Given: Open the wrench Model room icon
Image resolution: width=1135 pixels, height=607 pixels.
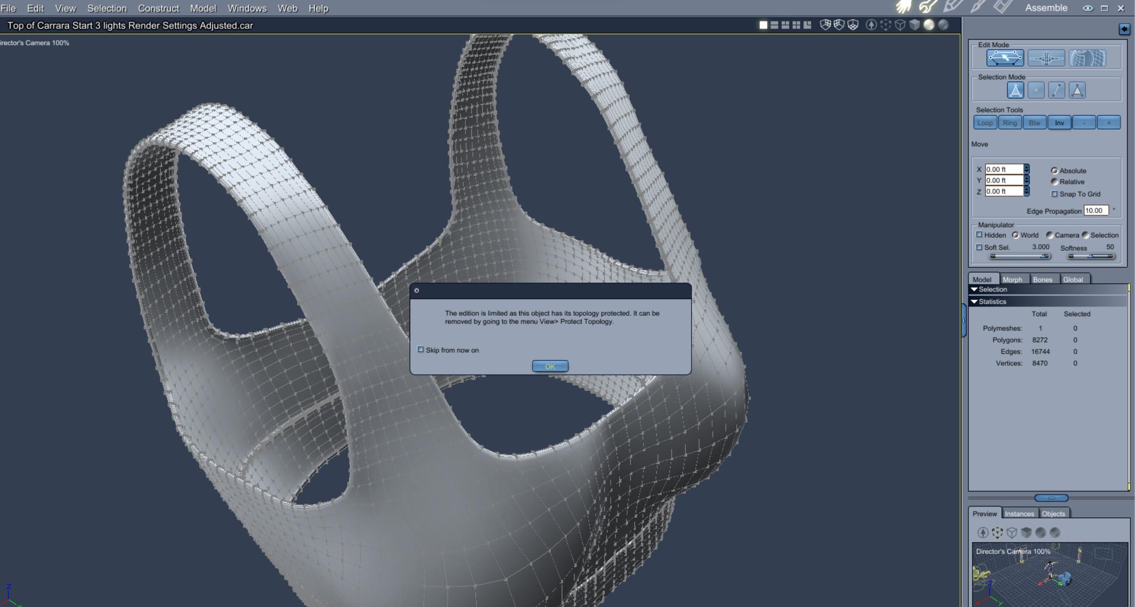Looking at the screenshot, I should point(928,7).
